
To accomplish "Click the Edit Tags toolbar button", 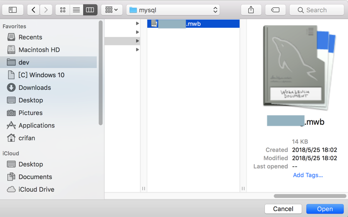I will pos(275,10).
